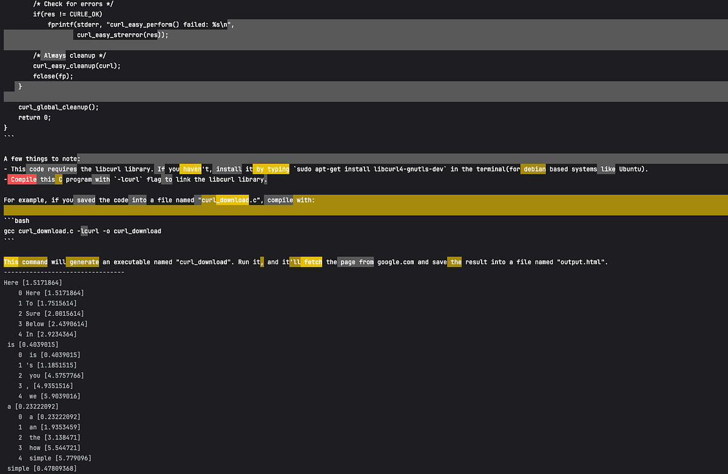Click the quoted file name "curl_download.c"

(231, 200)
